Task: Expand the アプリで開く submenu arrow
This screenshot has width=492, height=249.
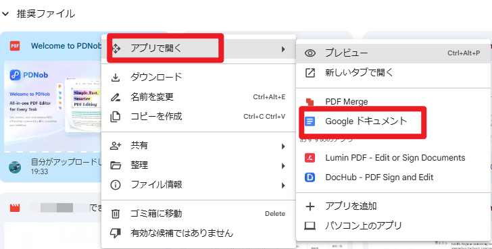Action: pos(283,49)
